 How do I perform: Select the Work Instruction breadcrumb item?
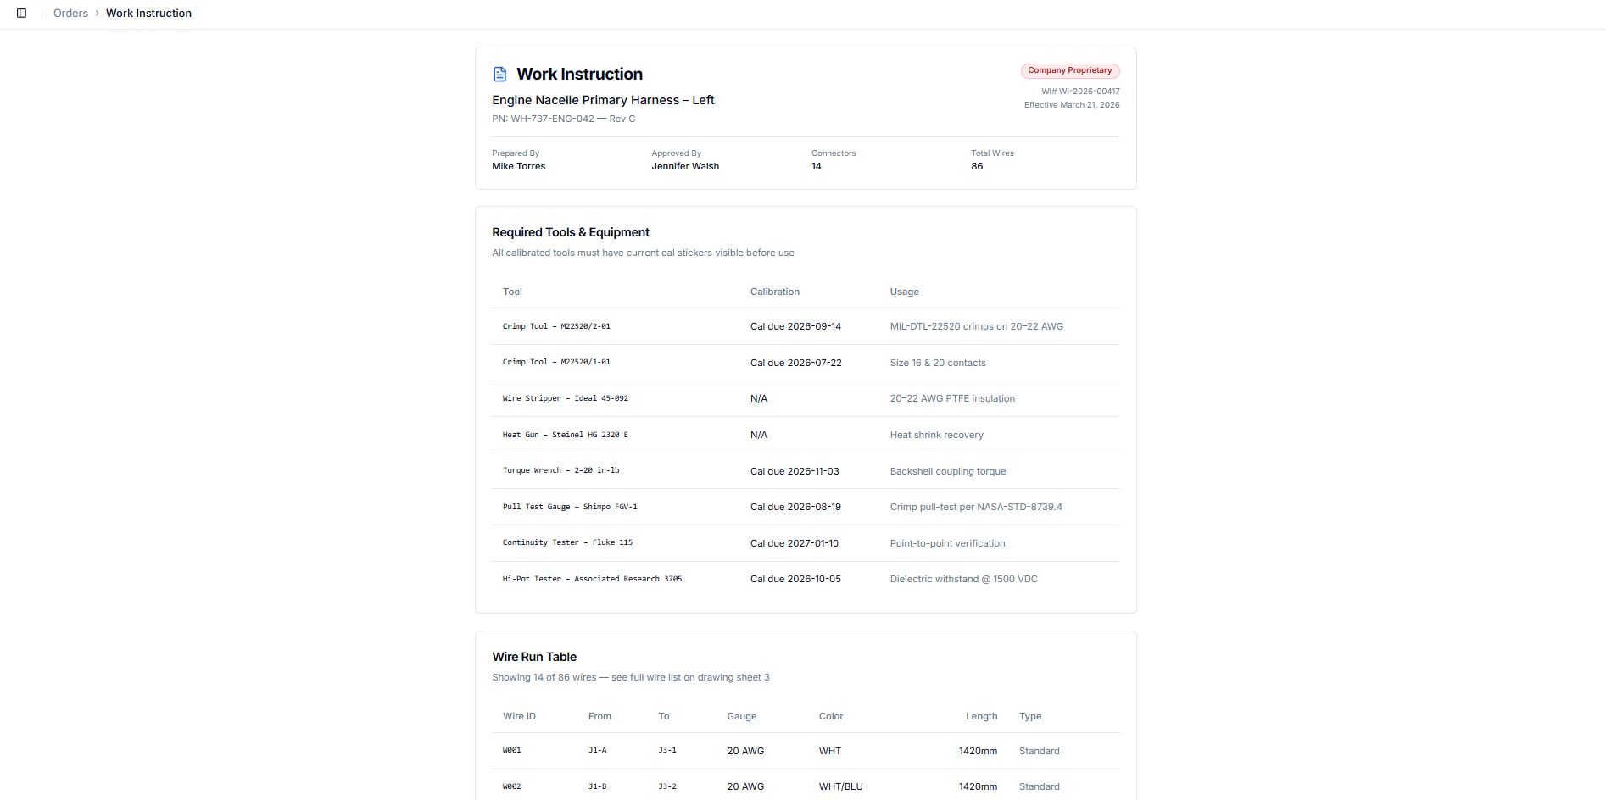148,14
